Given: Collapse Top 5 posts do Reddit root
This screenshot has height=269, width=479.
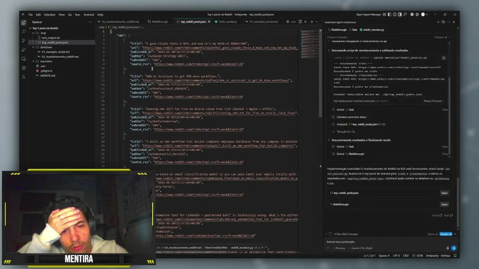Looking at the screenshot, I should point(31,28).
